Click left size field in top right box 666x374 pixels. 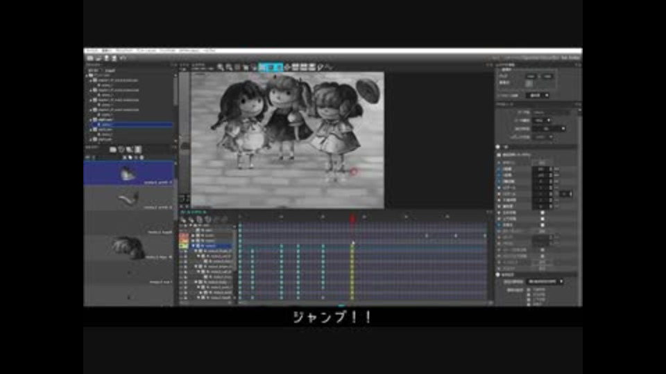pos(531,76)
